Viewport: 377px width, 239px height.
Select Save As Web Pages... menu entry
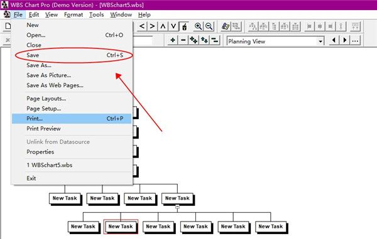pos(72,85)
